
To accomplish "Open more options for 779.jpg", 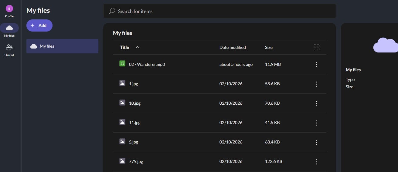I will click(x=317, y=161).
